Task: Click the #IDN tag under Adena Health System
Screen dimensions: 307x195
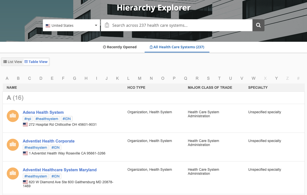Action: 67,119
